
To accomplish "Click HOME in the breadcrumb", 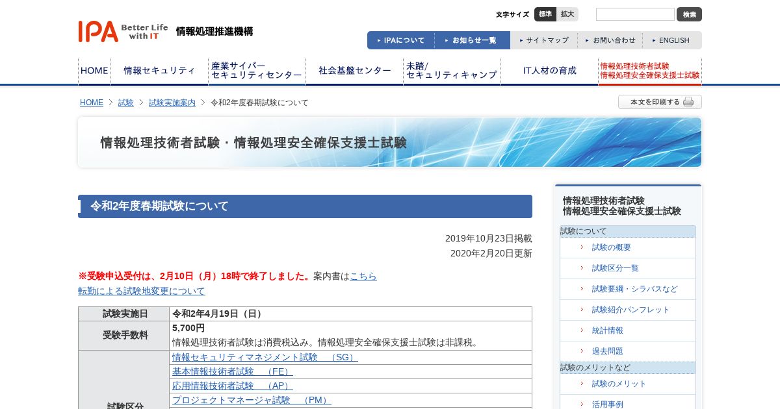I will (92, 103).
